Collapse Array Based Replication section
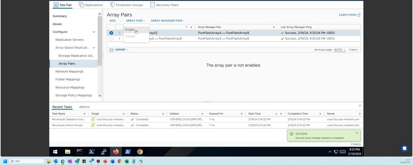The image size is (413, 165). pyautogui.click(x=94, y=48)
